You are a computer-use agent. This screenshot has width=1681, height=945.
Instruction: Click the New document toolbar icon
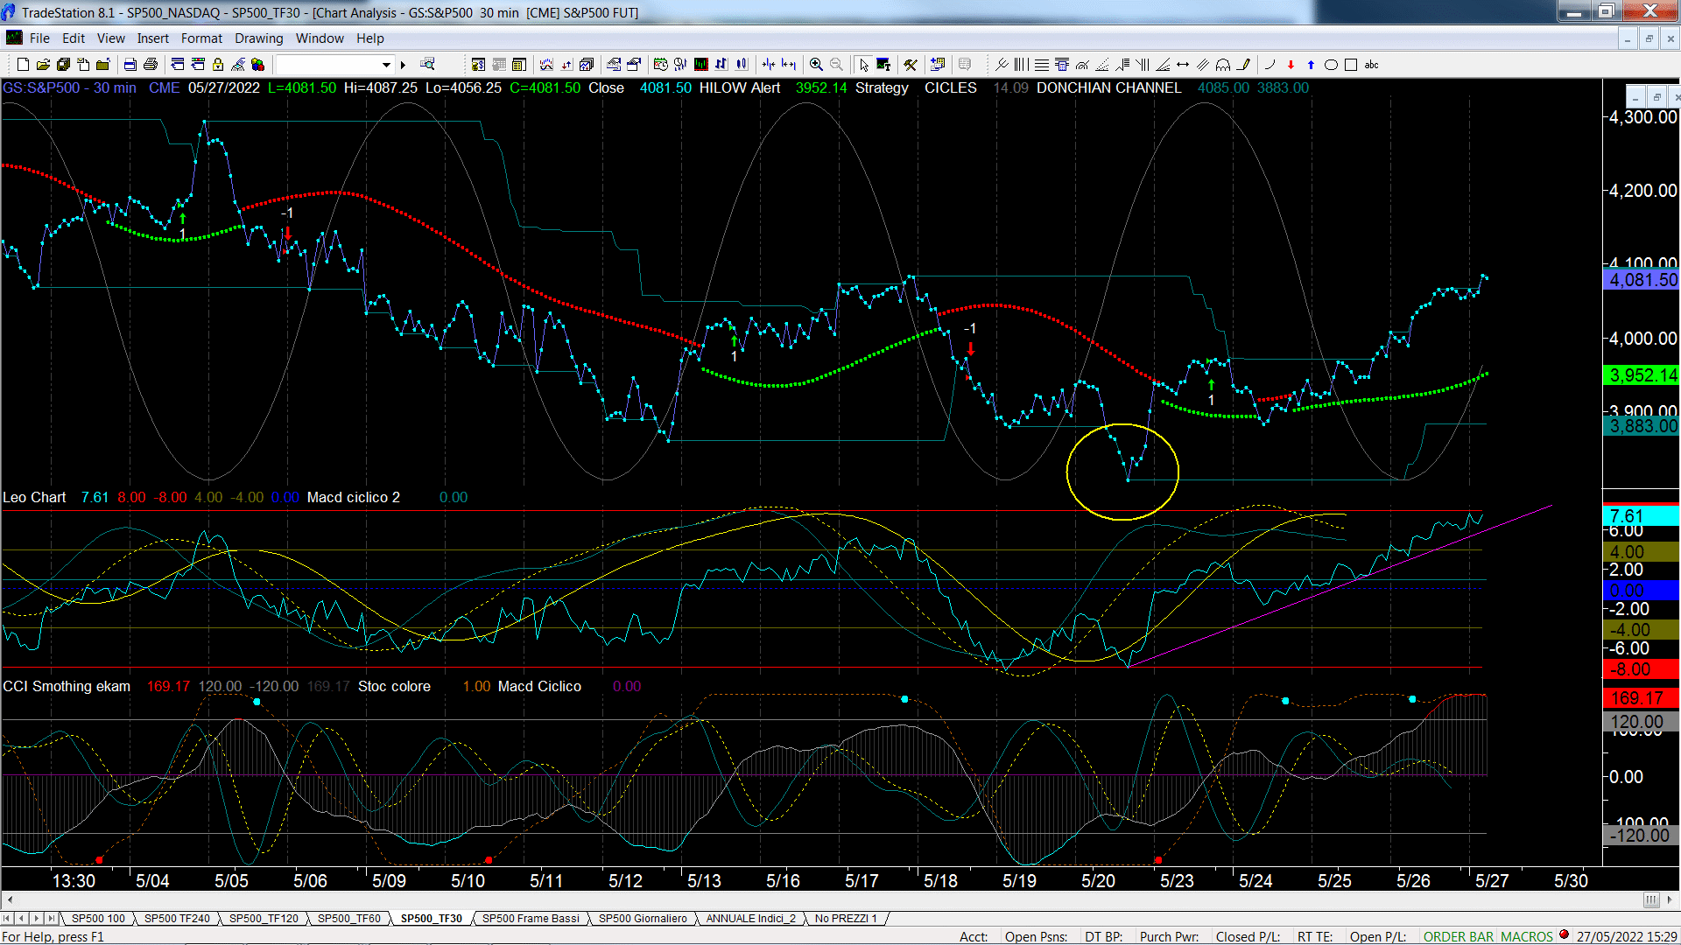(23, 64)
